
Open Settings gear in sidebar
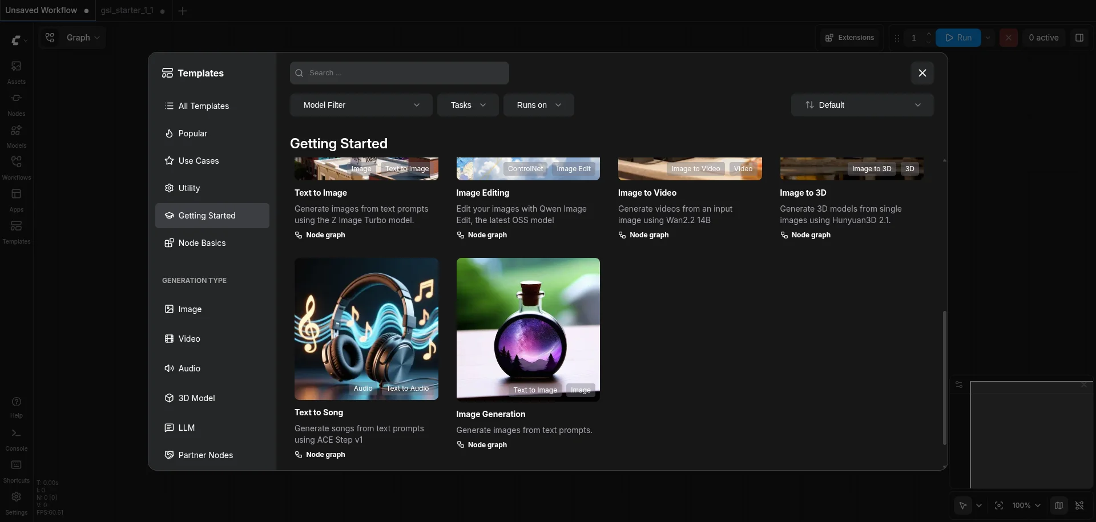16,503
